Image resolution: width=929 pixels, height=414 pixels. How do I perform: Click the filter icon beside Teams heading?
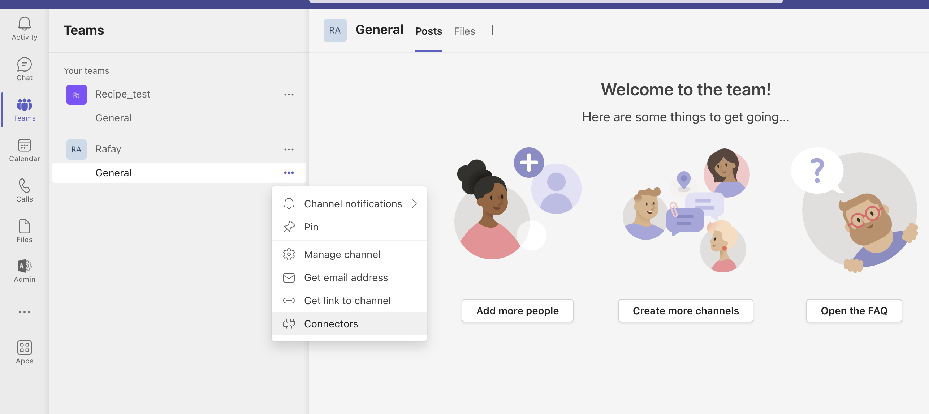point(289,30)
